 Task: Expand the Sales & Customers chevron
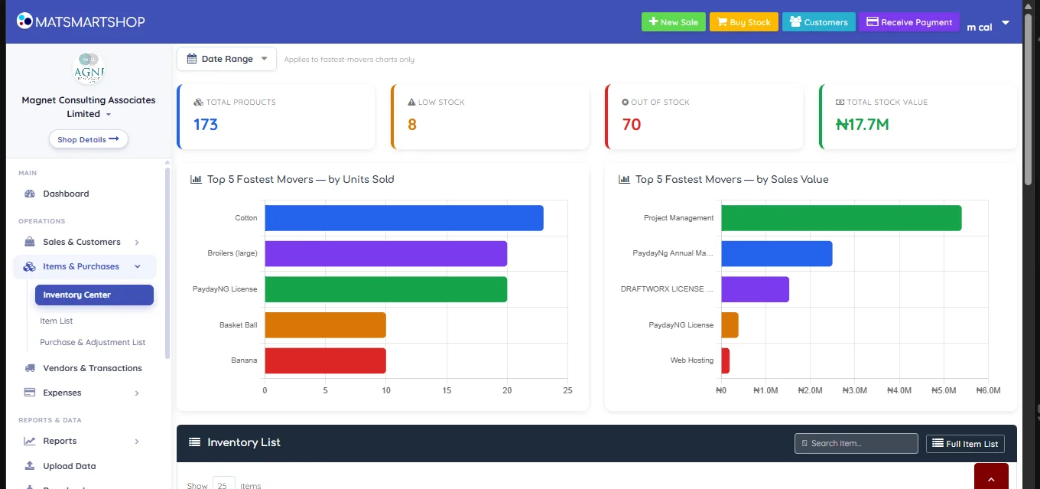[137, 243]
